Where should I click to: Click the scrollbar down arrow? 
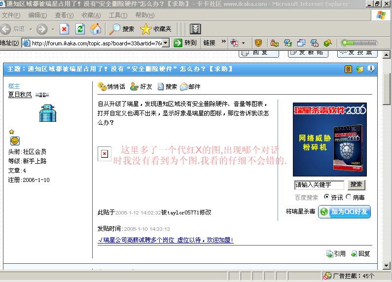click(x=387, y=266)
